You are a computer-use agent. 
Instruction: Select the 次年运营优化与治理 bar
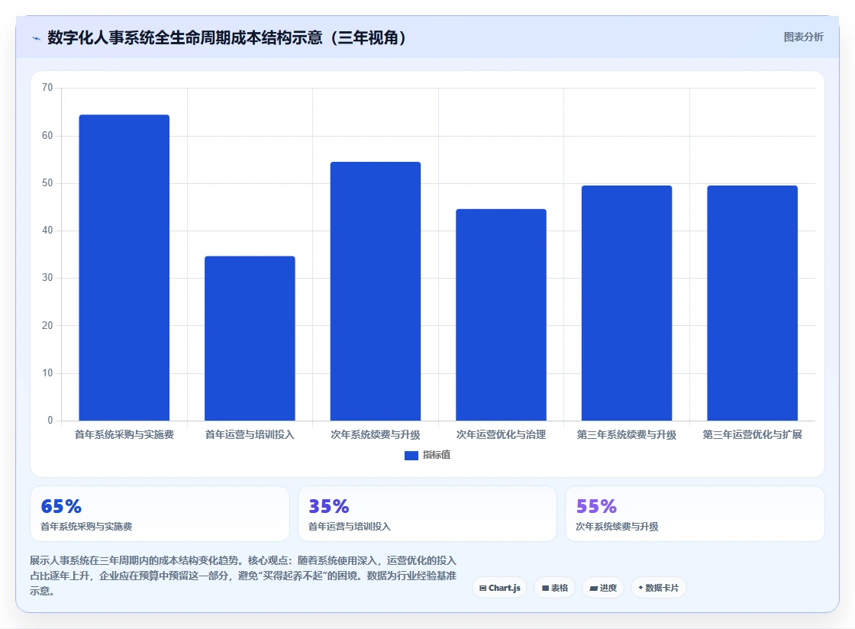501,315
